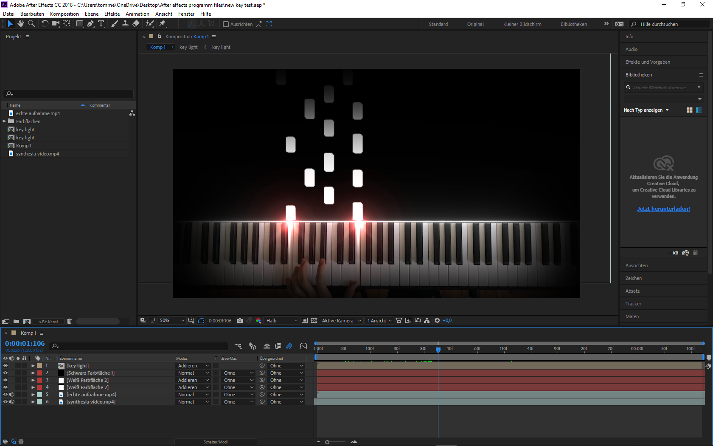
Task: Activate the text tool
Action: tap(101, 24)
